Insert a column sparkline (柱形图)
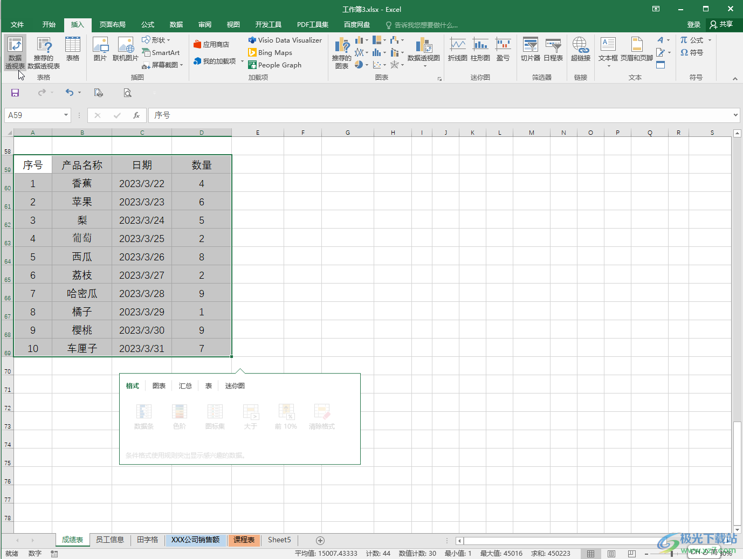 pyautogui.click(x=480, y=49)
